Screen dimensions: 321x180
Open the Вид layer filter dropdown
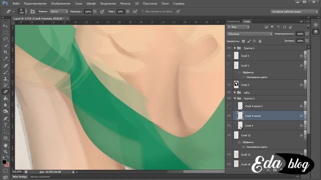click(238, 27)
